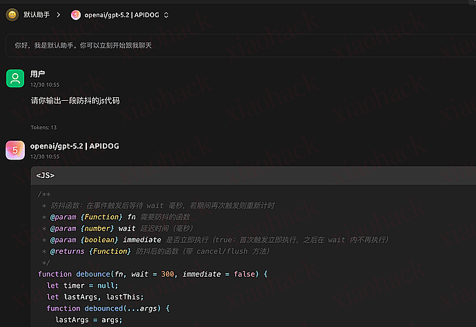The width and height of the screenshot is (476, 327).
Task: Click the default assistant emoji avatar
Action: (x=13, y=14)
